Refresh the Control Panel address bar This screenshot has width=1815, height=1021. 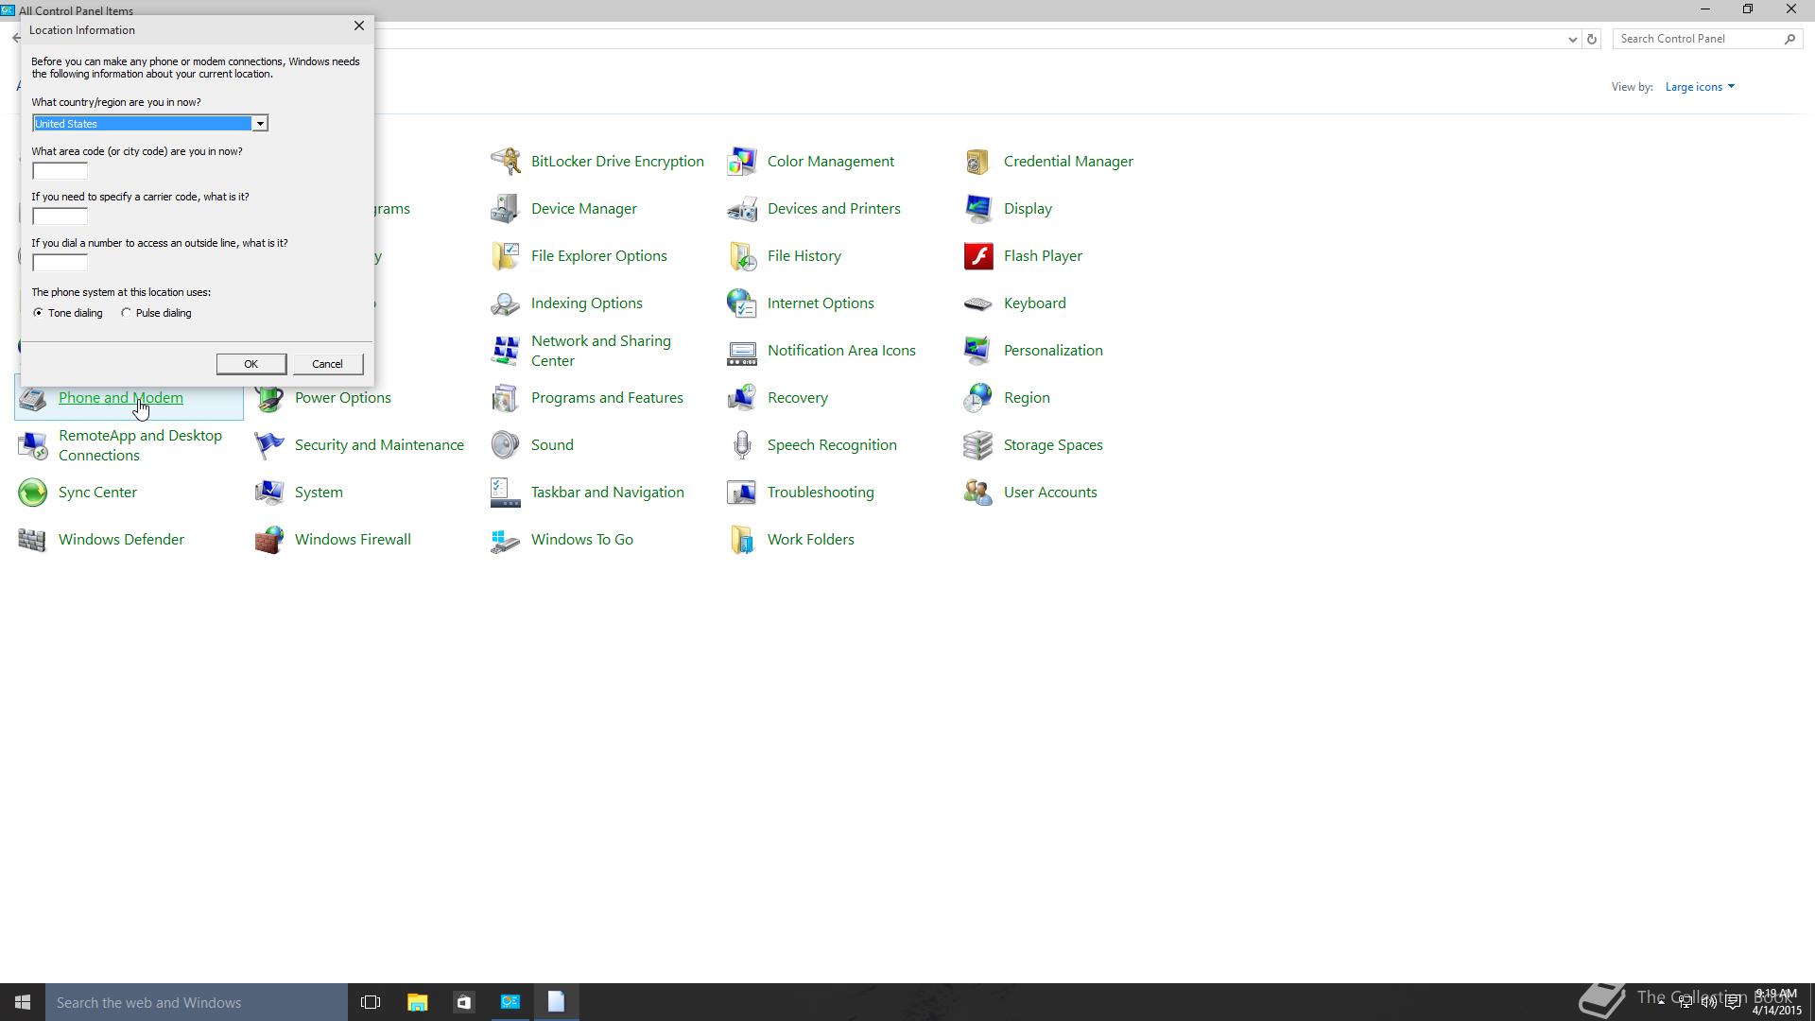[x=1592, y=39]
